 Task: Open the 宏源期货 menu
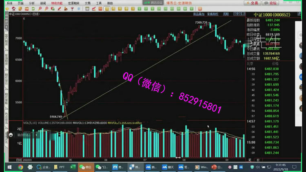pos(73,3)
